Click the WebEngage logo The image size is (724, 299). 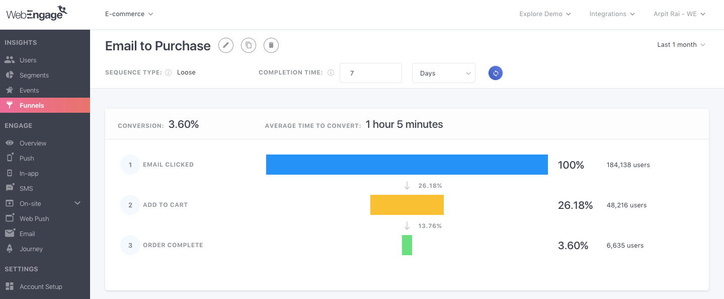click(x=37, y=14)
